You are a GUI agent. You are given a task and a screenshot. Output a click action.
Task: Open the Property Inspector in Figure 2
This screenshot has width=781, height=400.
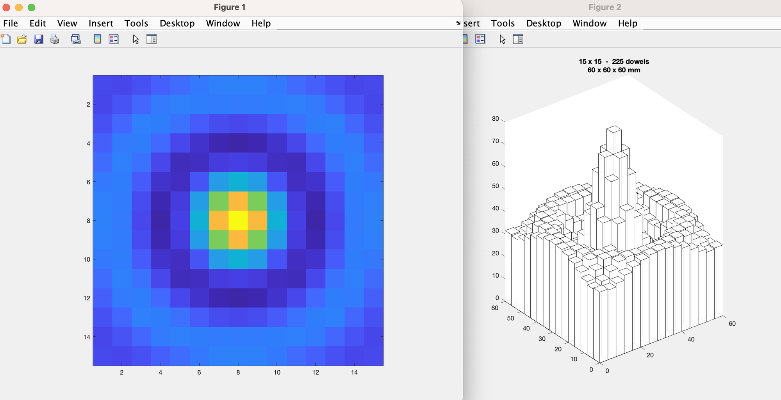[x=518, y=39]
